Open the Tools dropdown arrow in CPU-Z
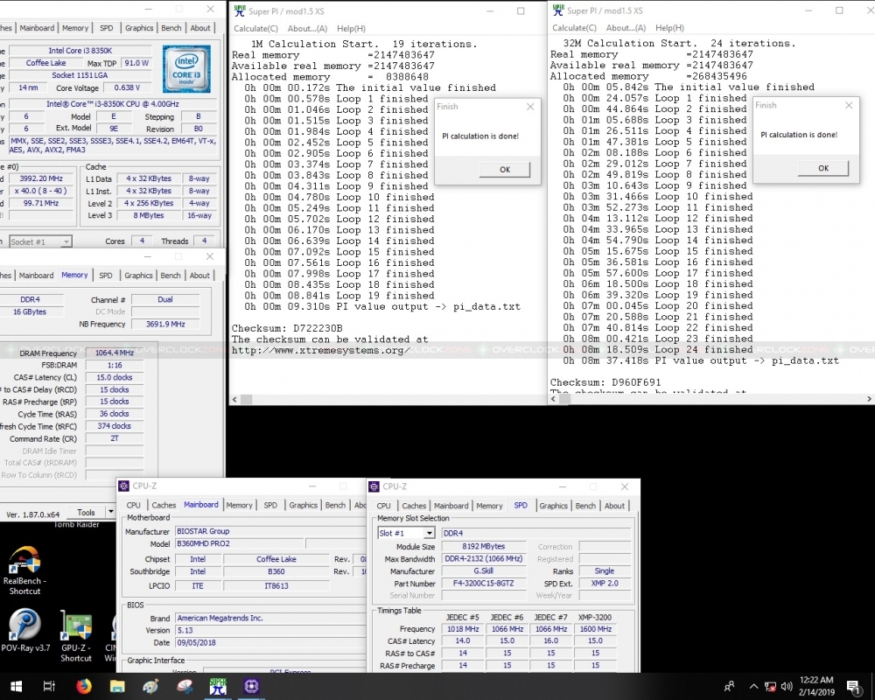Image resolution: width=875 pixels, height=700 pixels. 110,512
